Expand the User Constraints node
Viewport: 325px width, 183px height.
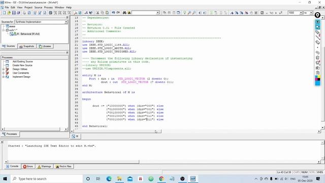pos(4,73)
